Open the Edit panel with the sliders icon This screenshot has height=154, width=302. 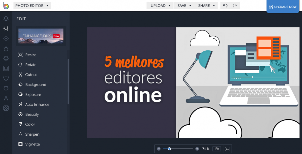pos(6,28)
